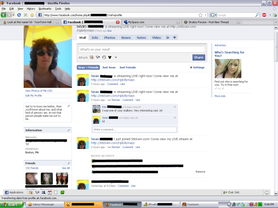Open the Notes profile tab
The width and height of the screenshot is (278, 208).
coord(141,37)
